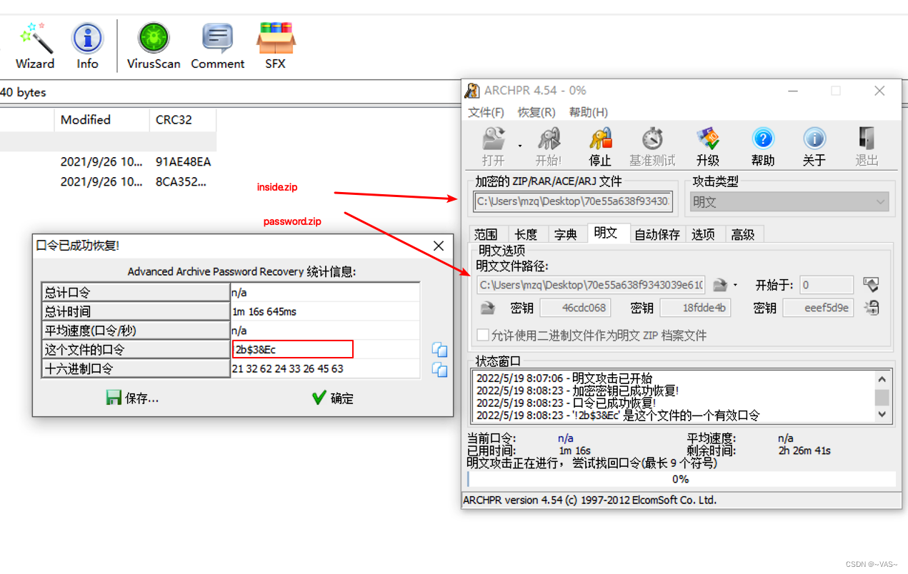The width and height of the screenshot is (908, 574).
Task: Click the 关于 about icon
Action: 814,146
